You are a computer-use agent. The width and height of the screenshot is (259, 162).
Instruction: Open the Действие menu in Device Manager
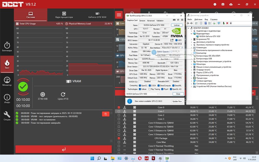coord(198,19)
